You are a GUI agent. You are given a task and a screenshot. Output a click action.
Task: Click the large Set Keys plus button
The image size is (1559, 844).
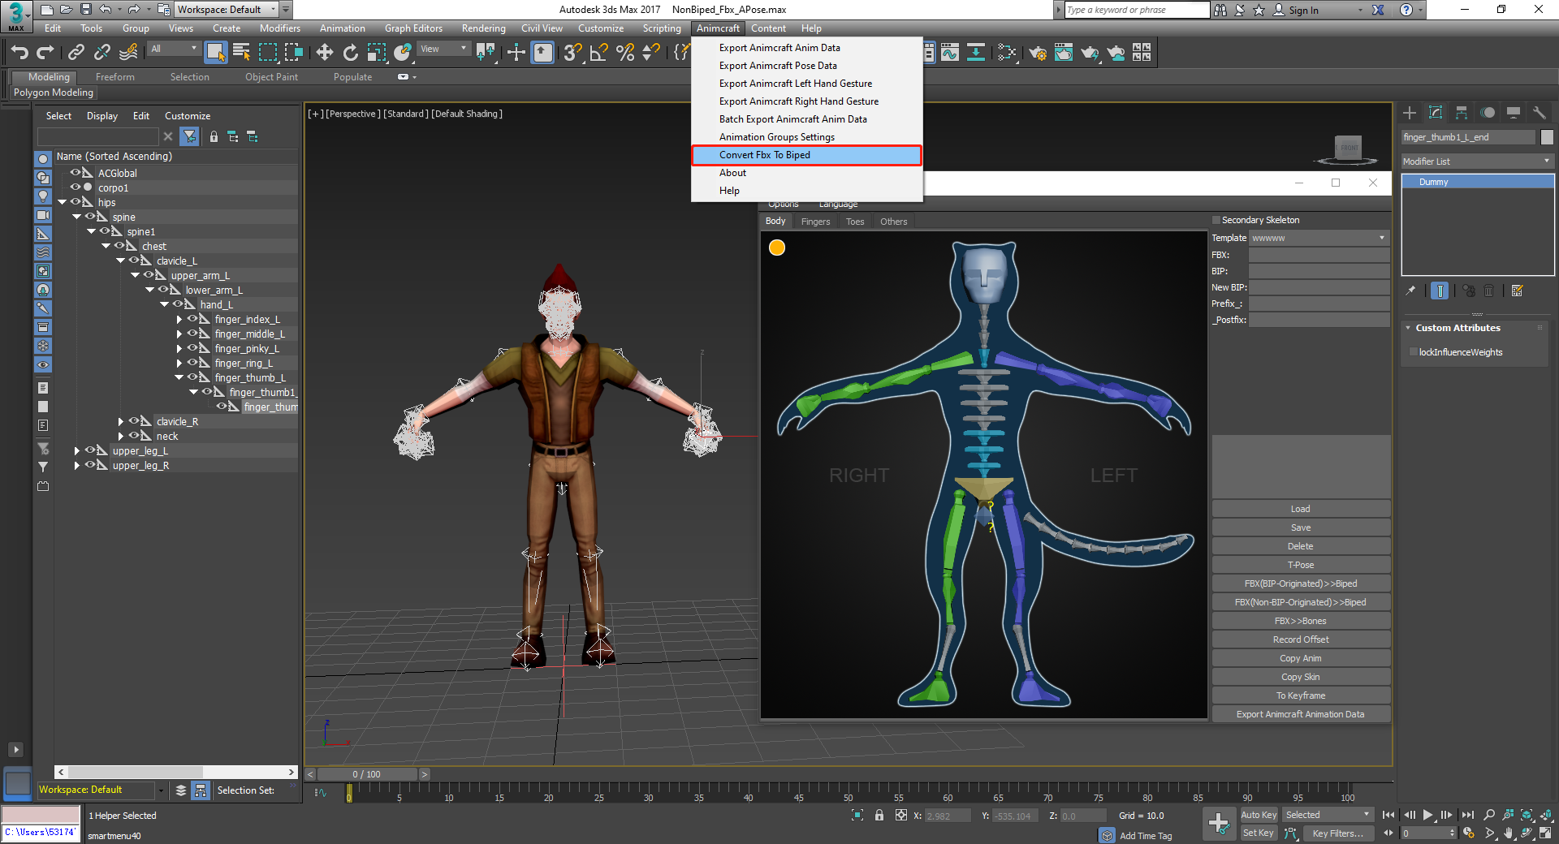pos(1219,824)
